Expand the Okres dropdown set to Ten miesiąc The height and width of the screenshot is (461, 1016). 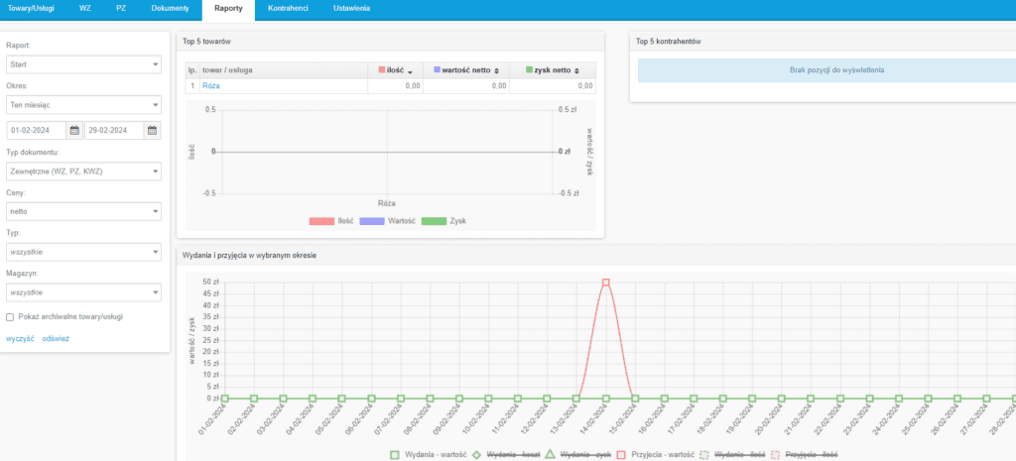(x=83, y=105)
